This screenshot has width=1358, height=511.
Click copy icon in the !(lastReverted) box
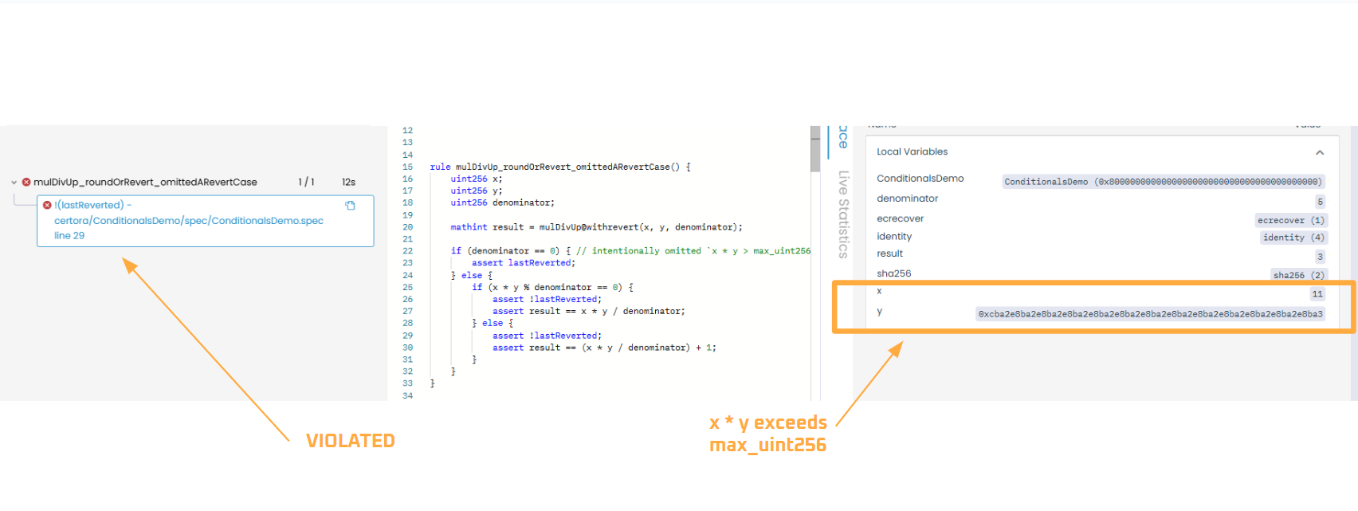[x=350, y=206]
